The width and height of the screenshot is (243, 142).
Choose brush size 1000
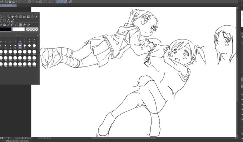click(x=15, y=65)
